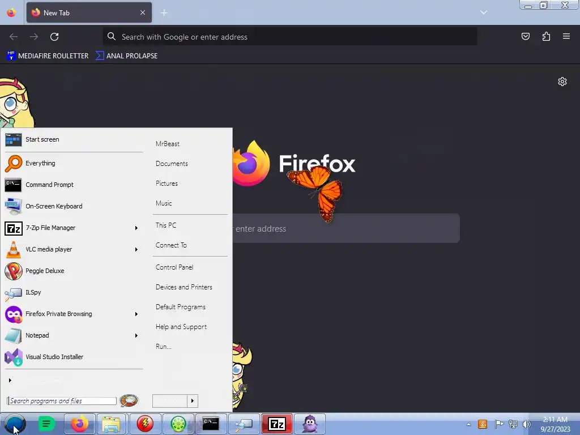
Task: Close the New Tab tab
Action: 143,12
